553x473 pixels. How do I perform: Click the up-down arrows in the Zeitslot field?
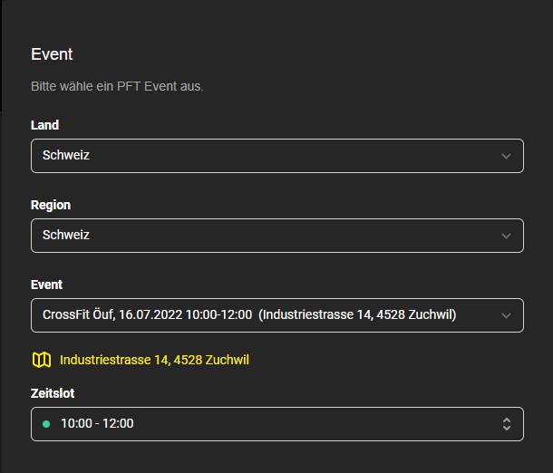507,424
